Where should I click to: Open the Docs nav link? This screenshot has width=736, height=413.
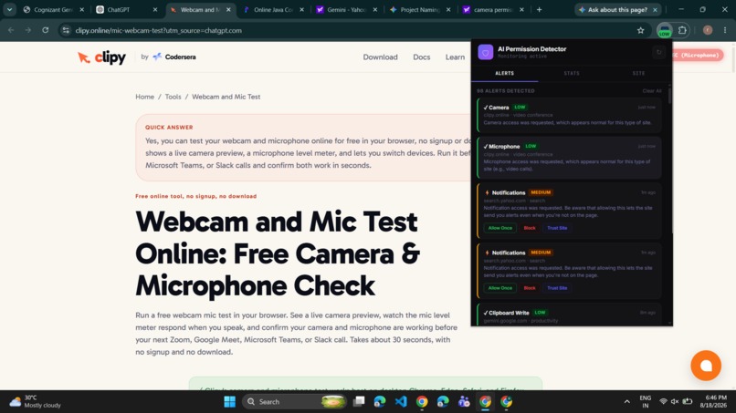(422, 57)
